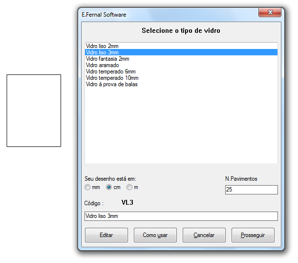Close the E.Fernal Software dialog
The image size is (298, 263).
click(269, 12)
